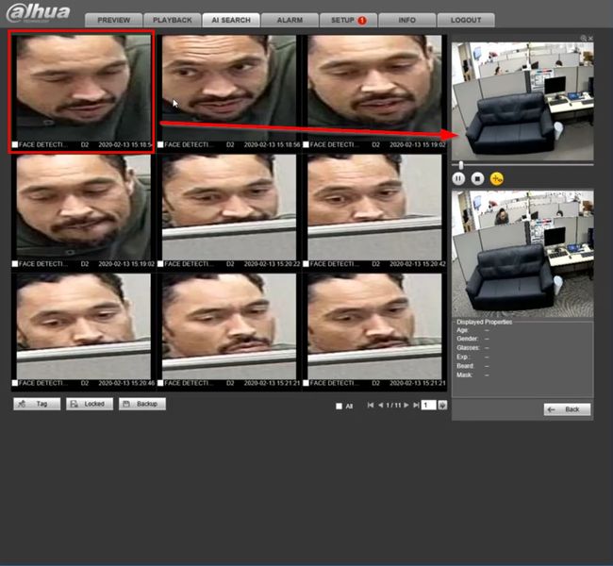
Task: Check the box for 15:20:22 face detection
Action: pyautogui.click(x=160, y=264)
